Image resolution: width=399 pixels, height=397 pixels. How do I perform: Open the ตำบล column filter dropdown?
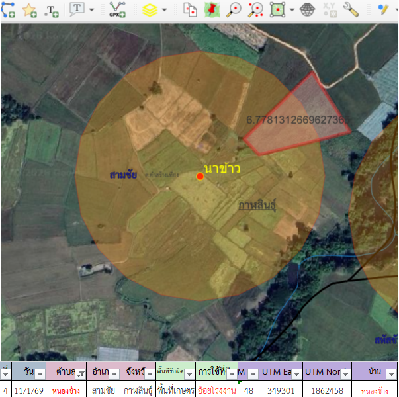79,374
